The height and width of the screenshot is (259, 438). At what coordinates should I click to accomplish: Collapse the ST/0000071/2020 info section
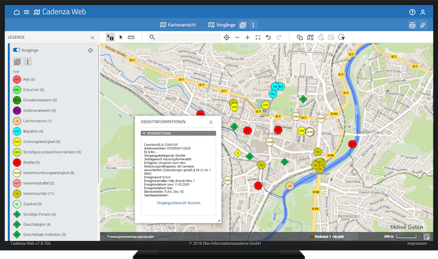click(178, 134)
